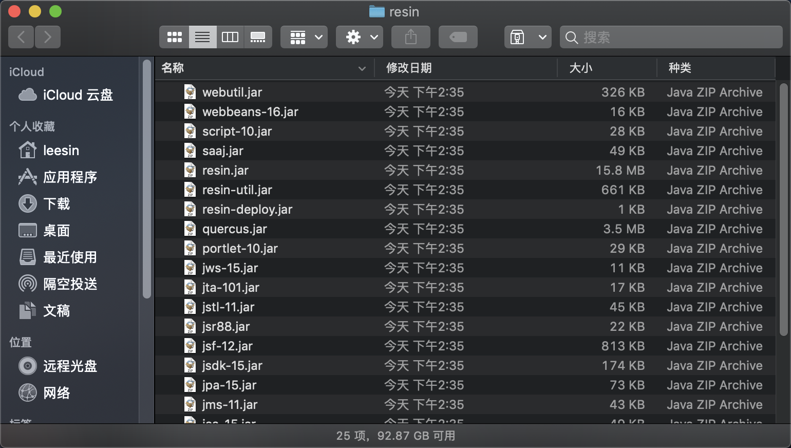Select the script-10.jar file icon
791x448 pixels.
[190, 131]
